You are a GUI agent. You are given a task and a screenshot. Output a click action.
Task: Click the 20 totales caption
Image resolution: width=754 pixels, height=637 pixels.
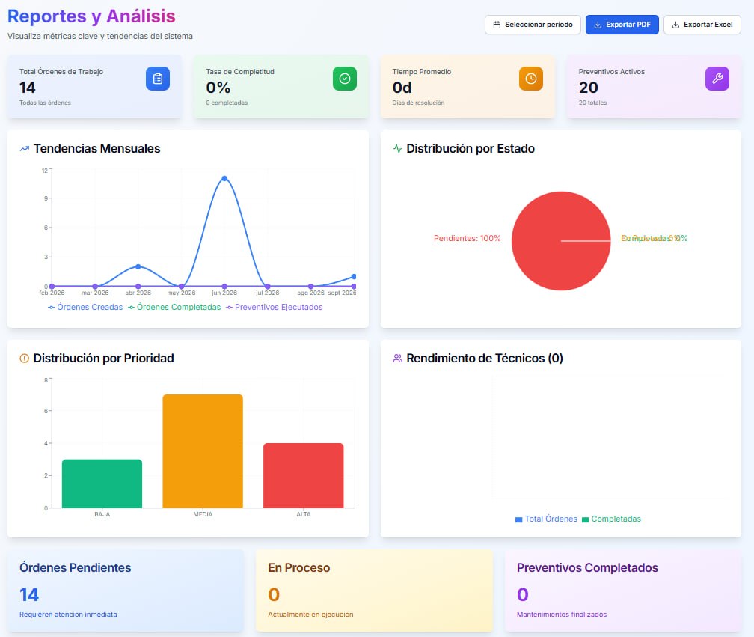point(592,103)
